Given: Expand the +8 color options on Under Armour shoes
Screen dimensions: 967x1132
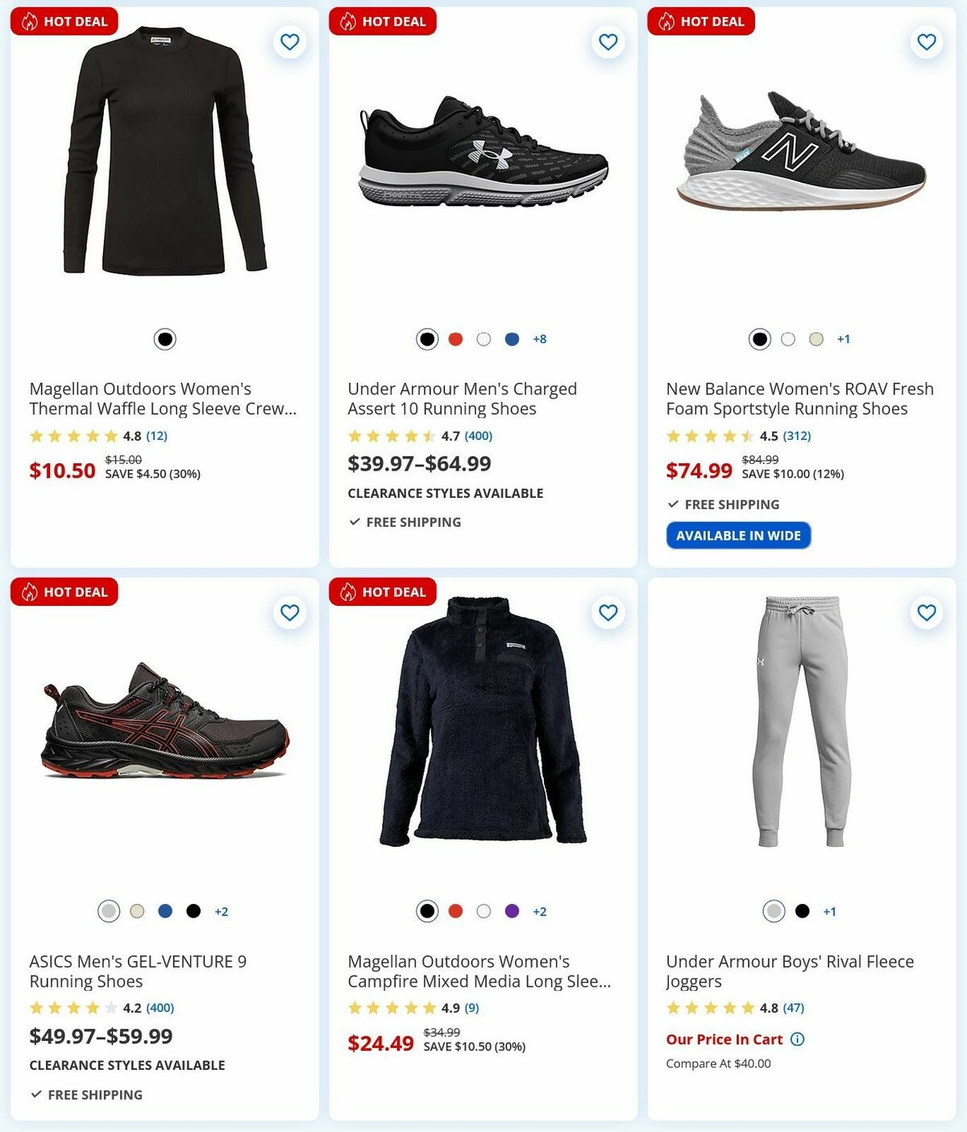Looking at the screenshot, I should point(539,339).
